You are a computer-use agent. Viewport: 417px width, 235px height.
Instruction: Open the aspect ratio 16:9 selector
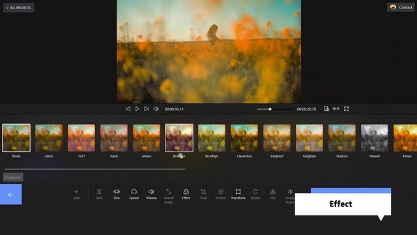pyautogui.click(x=332, y=109)
